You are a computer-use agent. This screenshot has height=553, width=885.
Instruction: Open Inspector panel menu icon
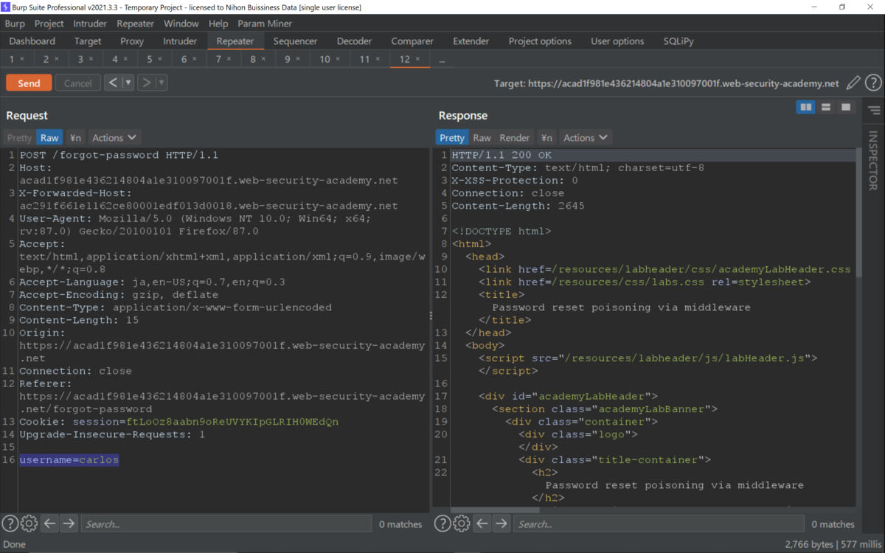point(874,111)
